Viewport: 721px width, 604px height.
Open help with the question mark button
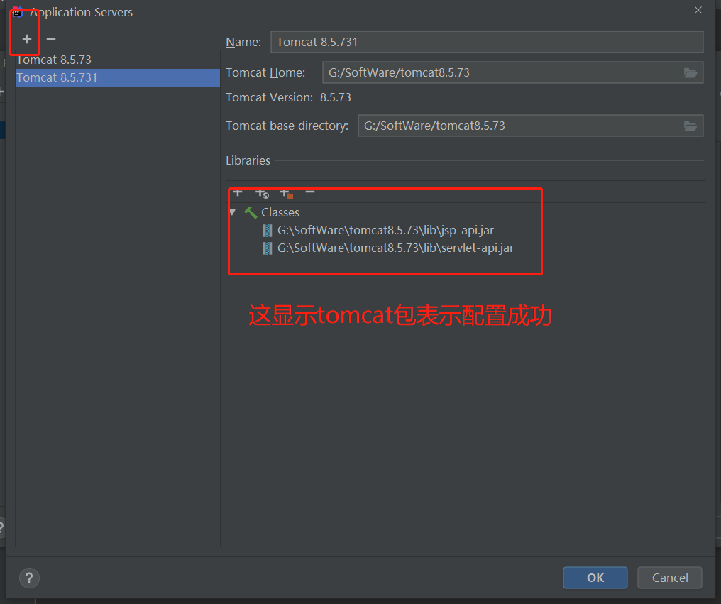coord(29,578)
